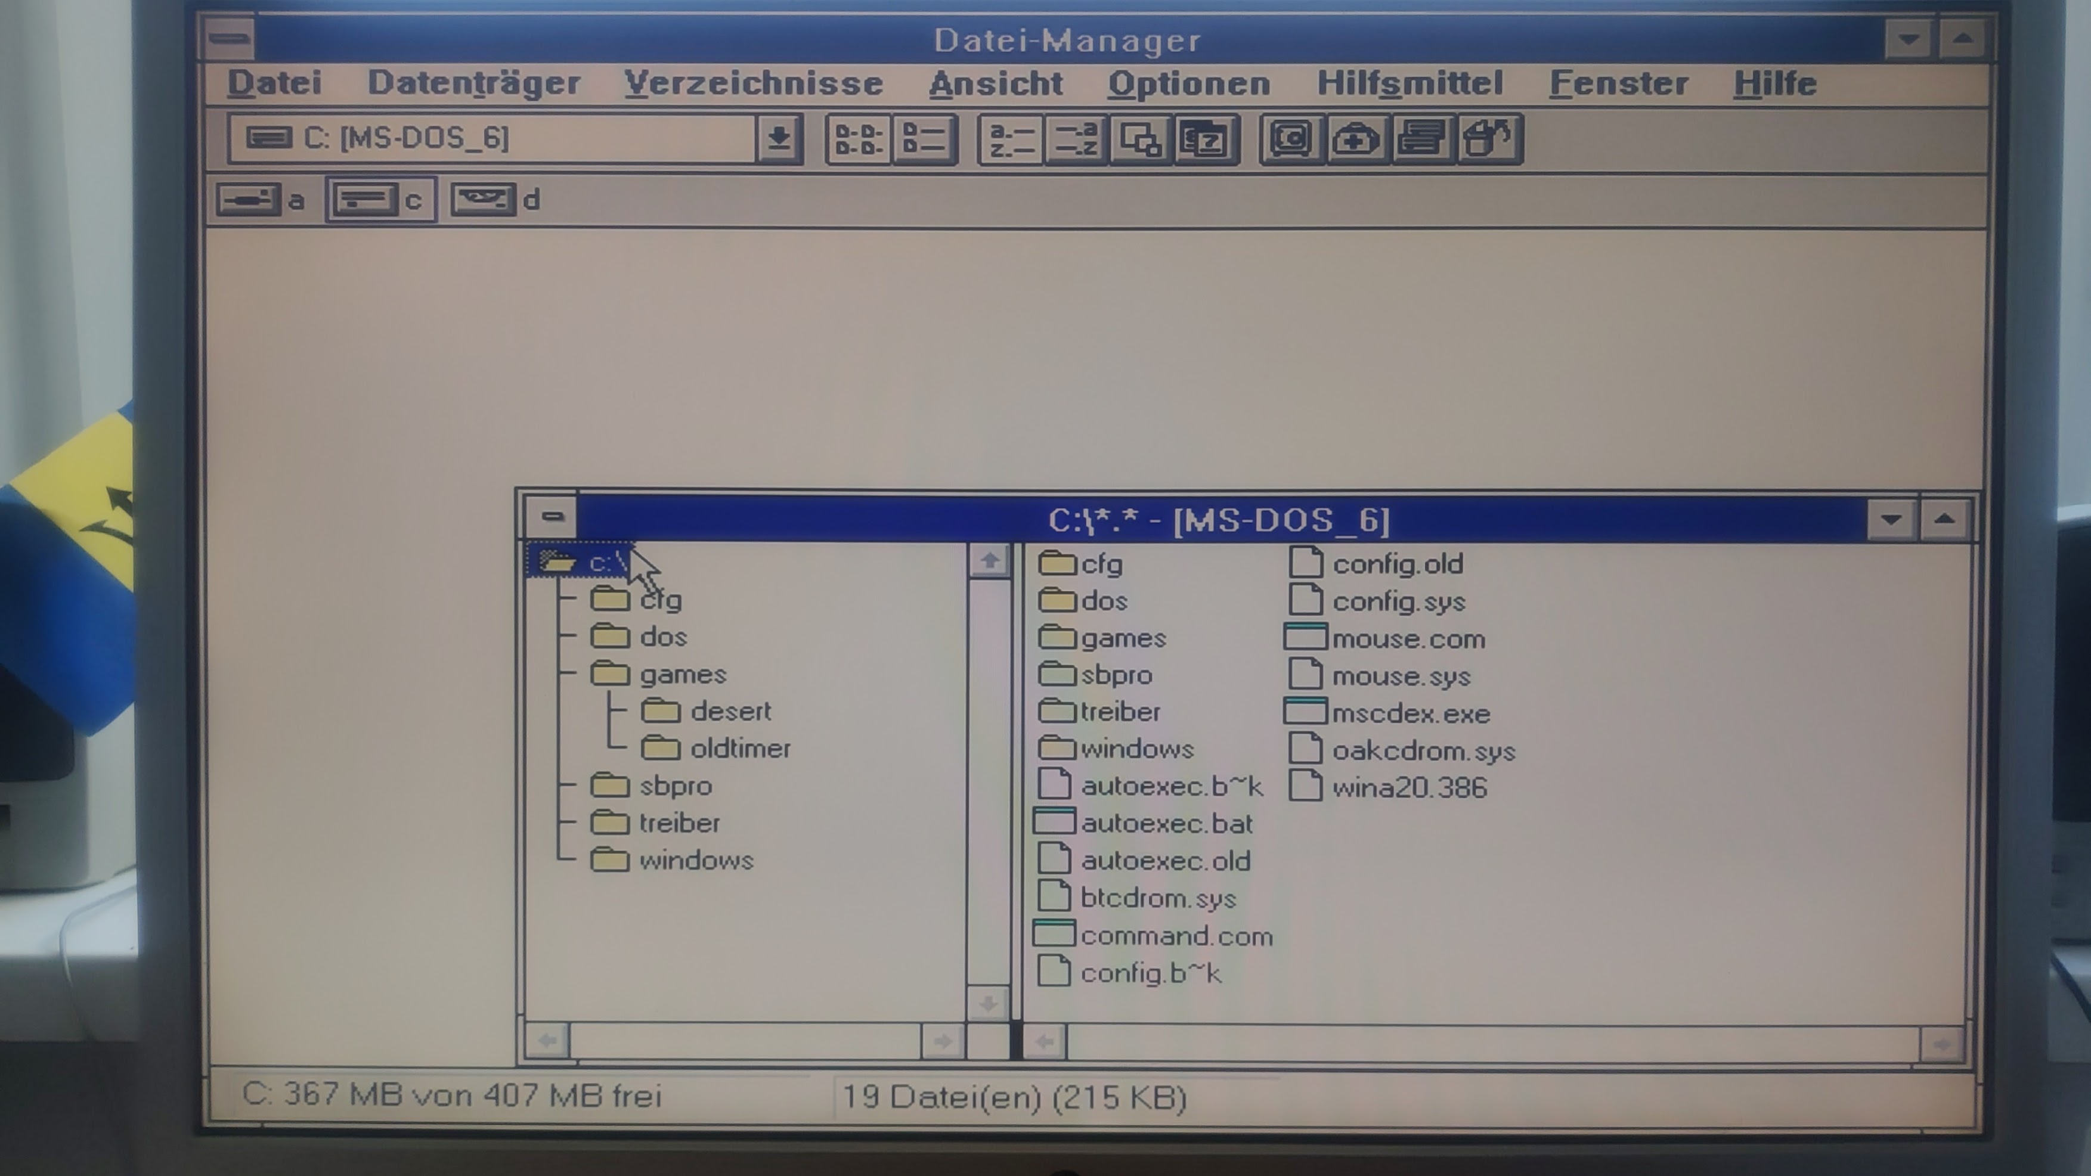Click the tree pane scroll down arrow
Image resolution: width=2091 pixels, height=1176 pixels.
coord(988,1003)
